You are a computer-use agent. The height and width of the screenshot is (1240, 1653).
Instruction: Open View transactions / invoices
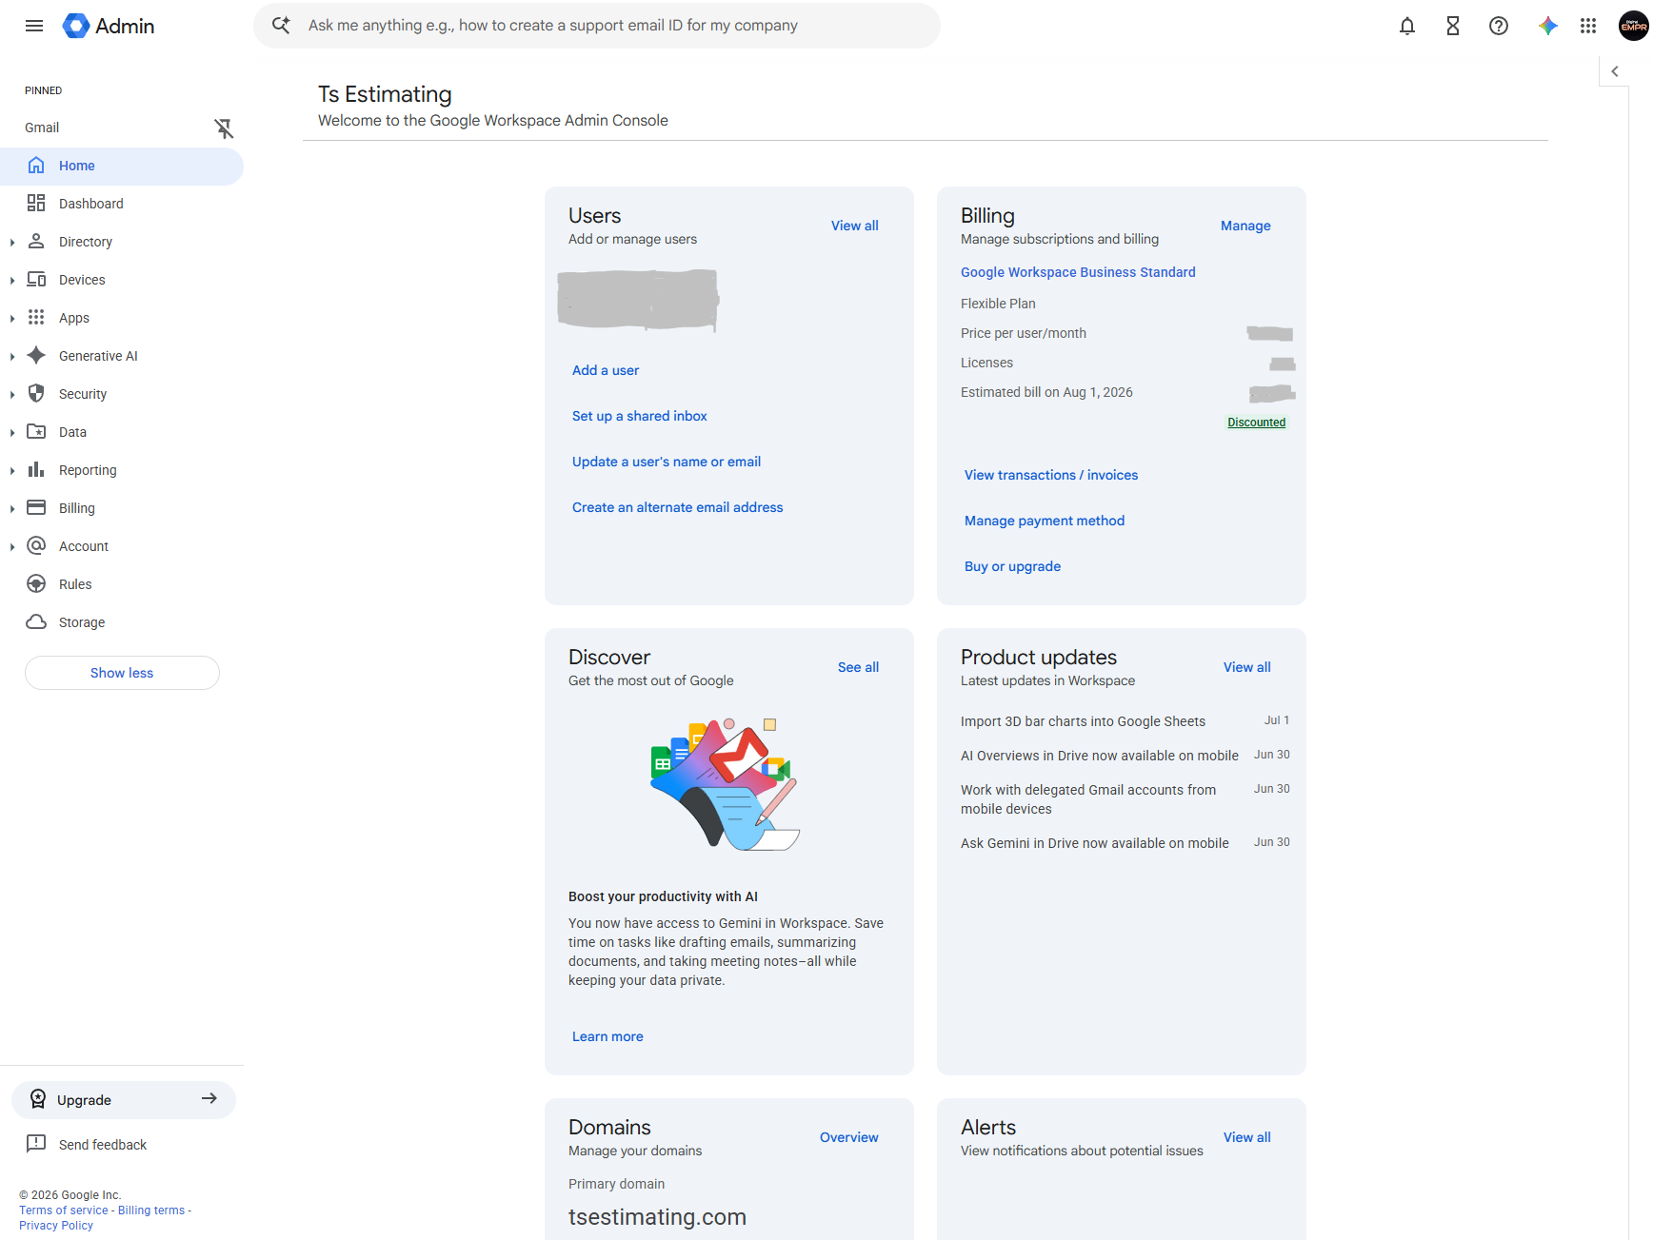click(1051, 475)
